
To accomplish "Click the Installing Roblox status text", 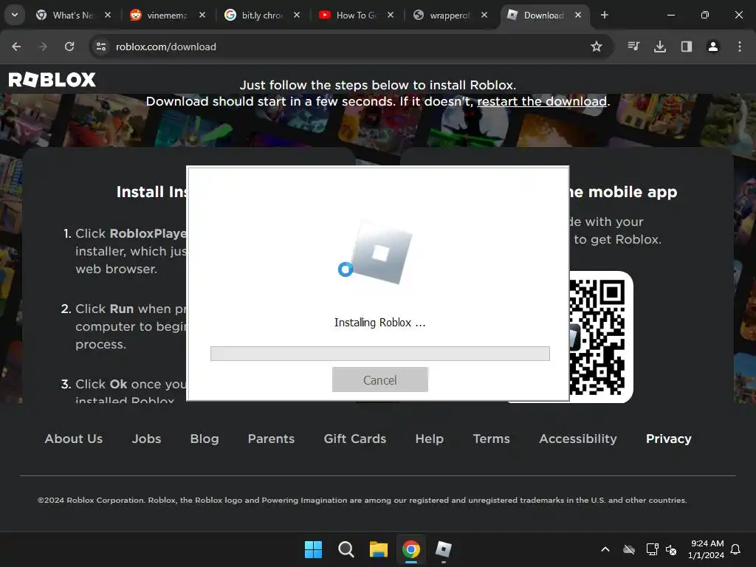I will pyautogui.click(x=380, y=323).
